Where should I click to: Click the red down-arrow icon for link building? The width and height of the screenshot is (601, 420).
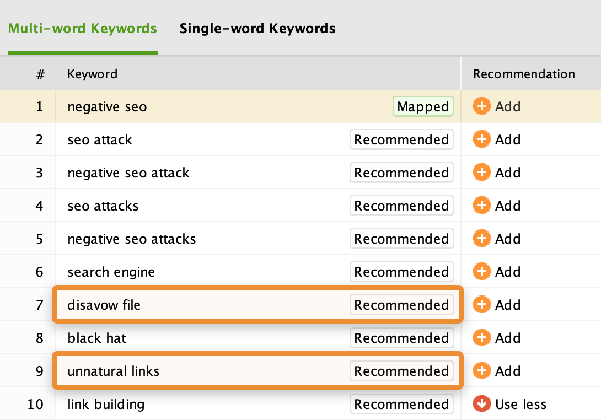[481, 404]
